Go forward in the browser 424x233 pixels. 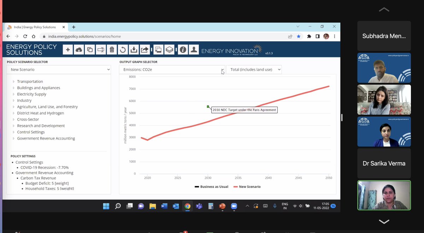coord(17,36)
